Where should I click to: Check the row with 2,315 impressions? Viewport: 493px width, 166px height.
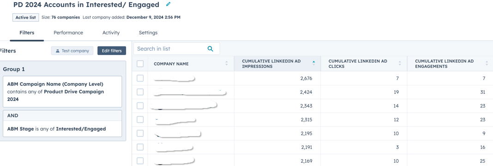point(140,120)
